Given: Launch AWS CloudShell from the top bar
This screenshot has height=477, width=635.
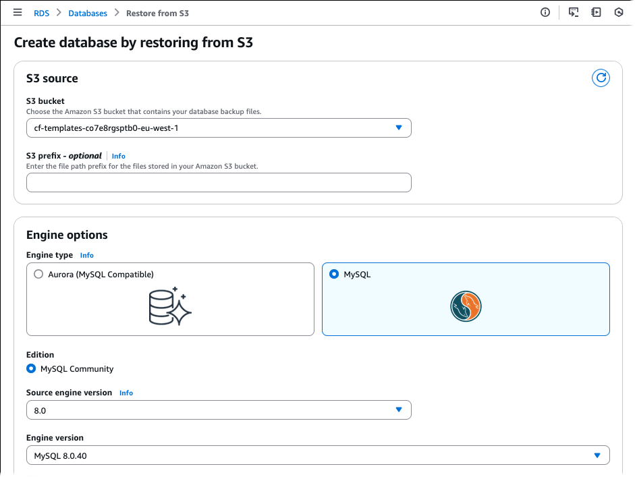Looking at the screenshot, I should (x=573, y=12).
